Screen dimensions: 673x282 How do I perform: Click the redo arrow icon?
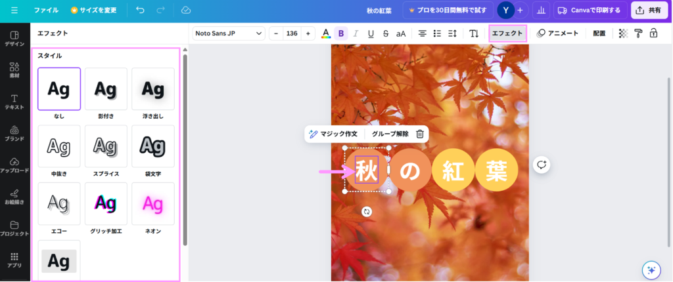161,10
